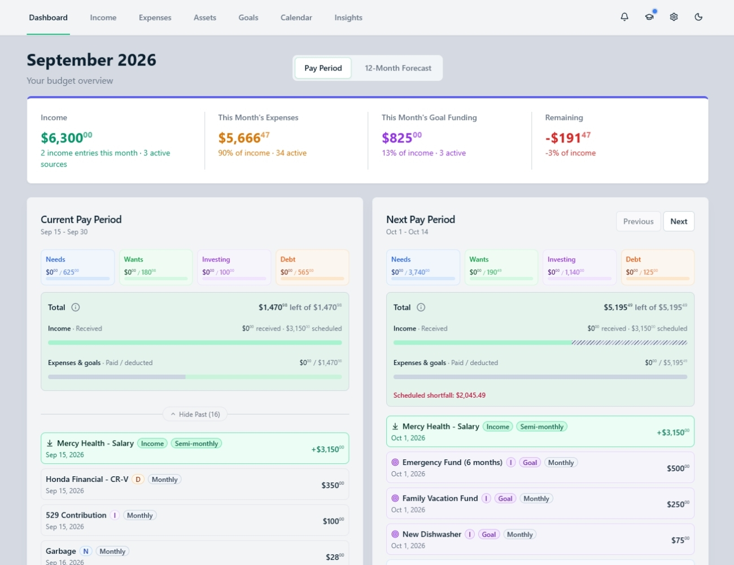This screenshot has width=734, height=565.
Task: Open the Calendar tab
Action: click(296, 18)
